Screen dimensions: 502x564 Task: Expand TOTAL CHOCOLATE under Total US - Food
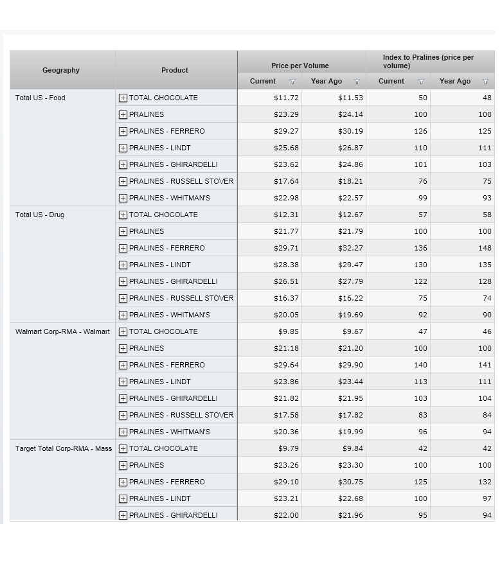[123, 98]
